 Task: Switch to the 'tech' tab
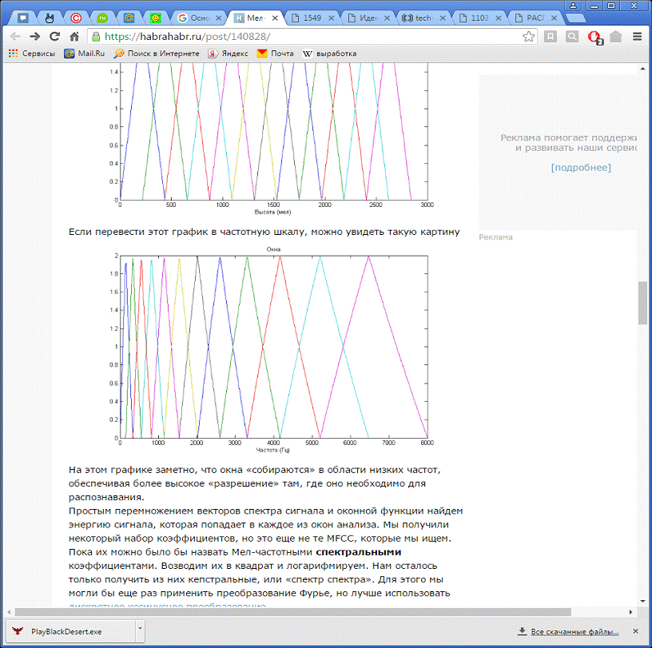pos(420,17)
